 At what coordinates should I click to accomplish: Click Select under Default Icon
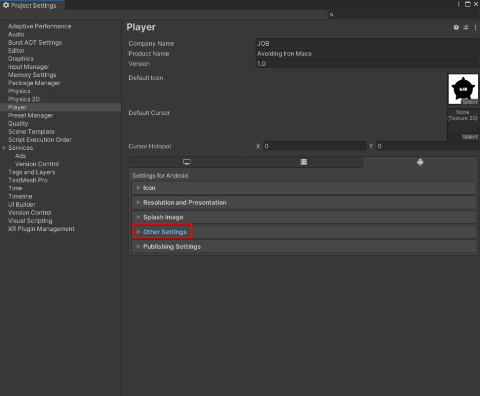click(470, 102)
